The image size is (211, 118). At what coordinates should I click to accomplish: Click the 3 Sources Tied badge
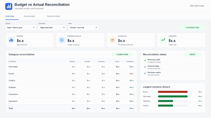click(192, 28)
